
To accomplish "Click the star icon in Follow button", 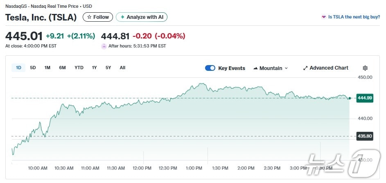I will 89,17.
